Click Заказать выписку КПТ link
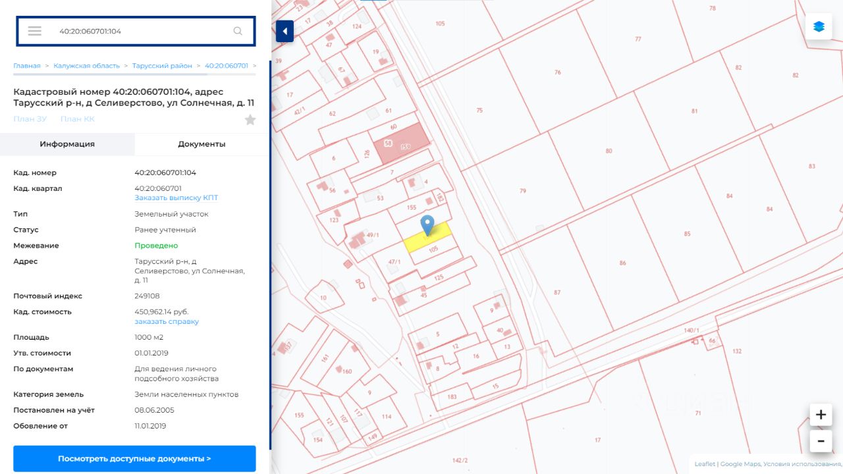This screenshot has height=474, width=843. 177,197
